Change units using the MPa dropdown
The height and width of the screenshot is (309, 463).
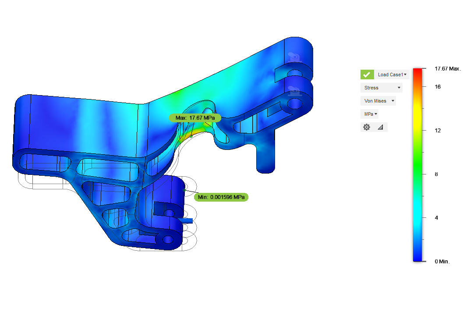pyautogui.click(x=370, y=114)
